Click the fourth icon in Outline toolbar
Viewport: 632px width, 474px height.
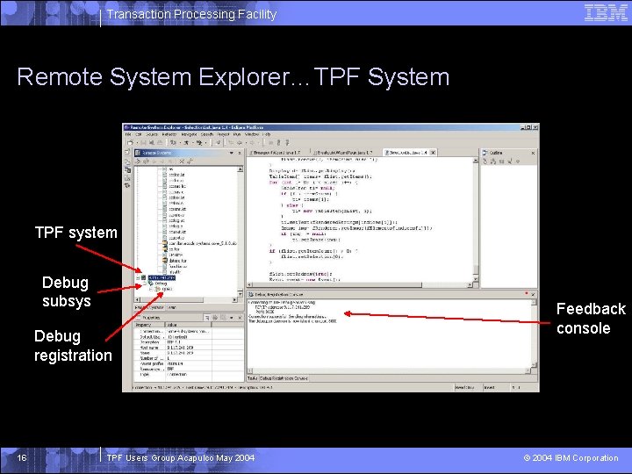(x=510, y=162)
